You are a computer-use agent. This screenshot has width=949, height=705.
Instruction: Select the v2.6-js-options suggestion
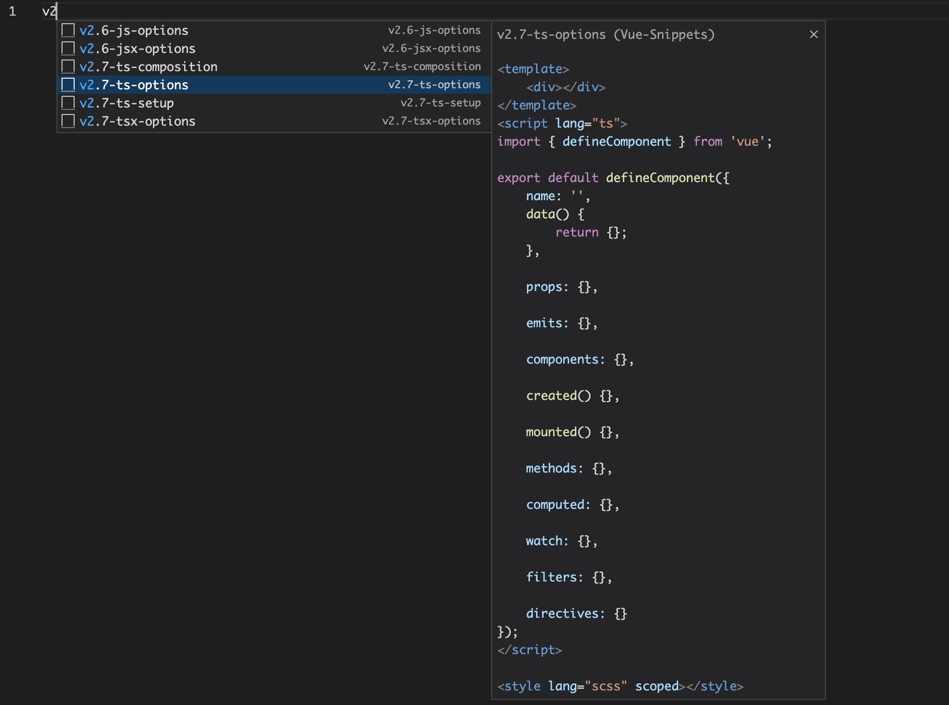[x=134, y=31]
